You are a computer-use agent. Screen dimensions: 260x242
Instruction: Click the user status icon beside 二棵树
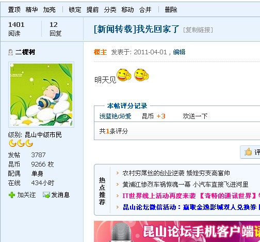click(11, 52)
